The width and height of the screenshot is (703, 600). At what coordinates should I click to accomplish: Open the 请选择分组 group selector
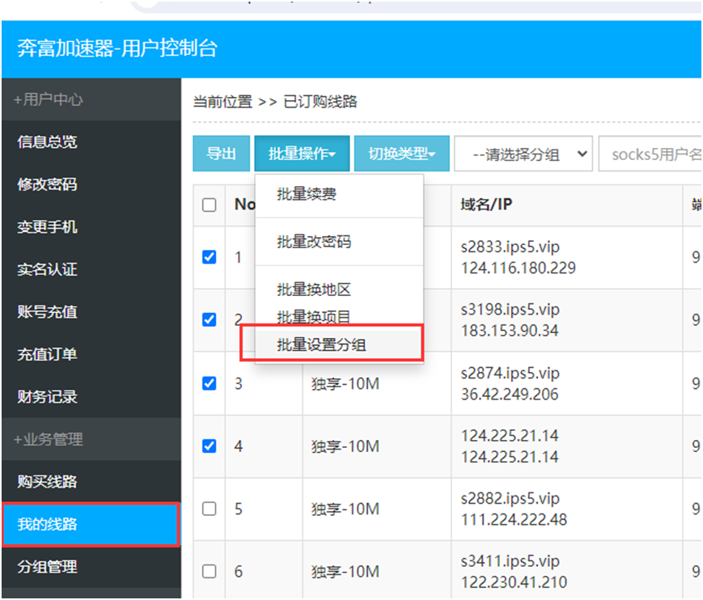(x=523, y=154)
